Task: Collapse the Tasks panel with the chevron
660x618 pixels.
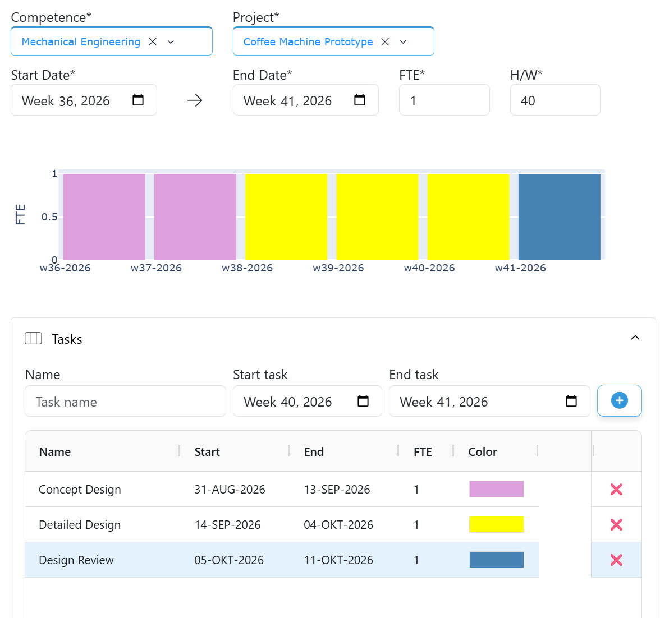Action: pyautogui.click(x=635, y=338)
